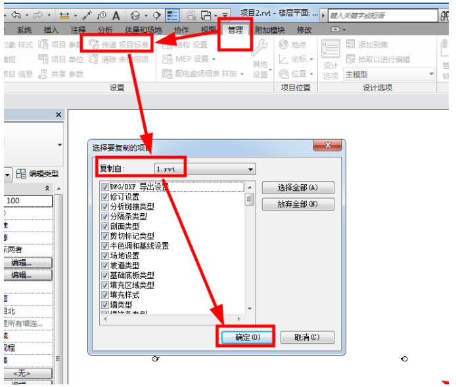This screenshot has width=456, height=387.
Task: Uncheck the 场地设置 checkbox
Action: [x=105, y=256]
